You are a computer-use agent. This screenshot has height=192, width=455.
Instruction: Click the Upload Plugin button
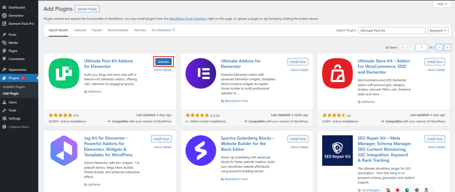click(87, 9)
